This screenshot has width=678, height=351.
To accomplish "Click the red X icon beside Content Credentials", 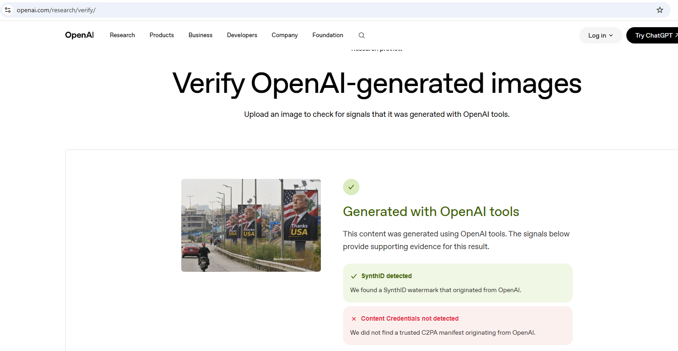I will coord(354,319).
